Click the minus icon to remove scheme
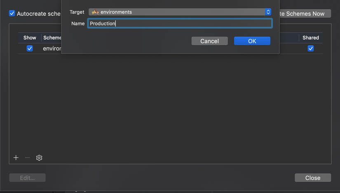Image resolution: width=340 pixels, height=193 pixels. [28, 158]
